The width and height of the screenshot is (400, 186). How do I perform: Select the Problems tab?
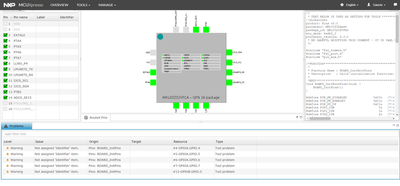tap(16, 126)
